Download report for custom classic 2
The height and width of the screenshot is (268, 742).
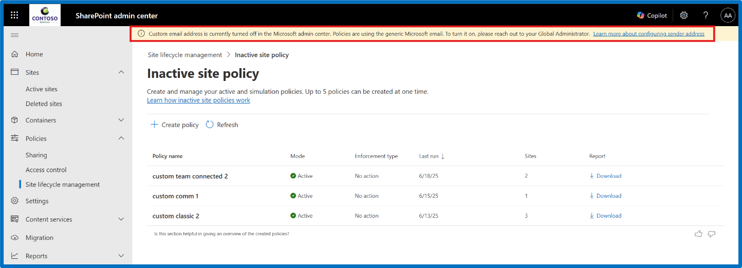(605, 216)
